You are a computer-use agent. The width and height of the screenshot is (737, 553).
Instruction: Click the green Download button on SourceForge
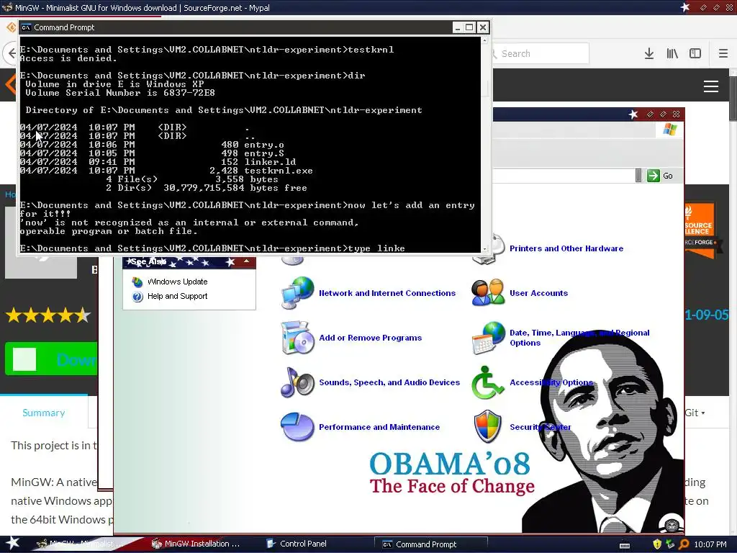click(51, 359)
